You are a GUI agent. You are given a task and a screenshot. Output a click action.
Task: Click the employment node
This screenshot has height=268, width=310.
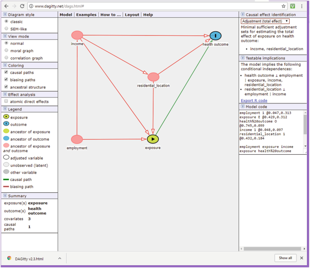(x=77, y=139)
